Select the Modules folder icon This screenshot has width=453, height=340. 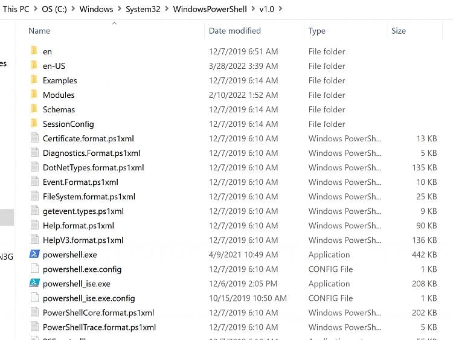pos(34,95)
